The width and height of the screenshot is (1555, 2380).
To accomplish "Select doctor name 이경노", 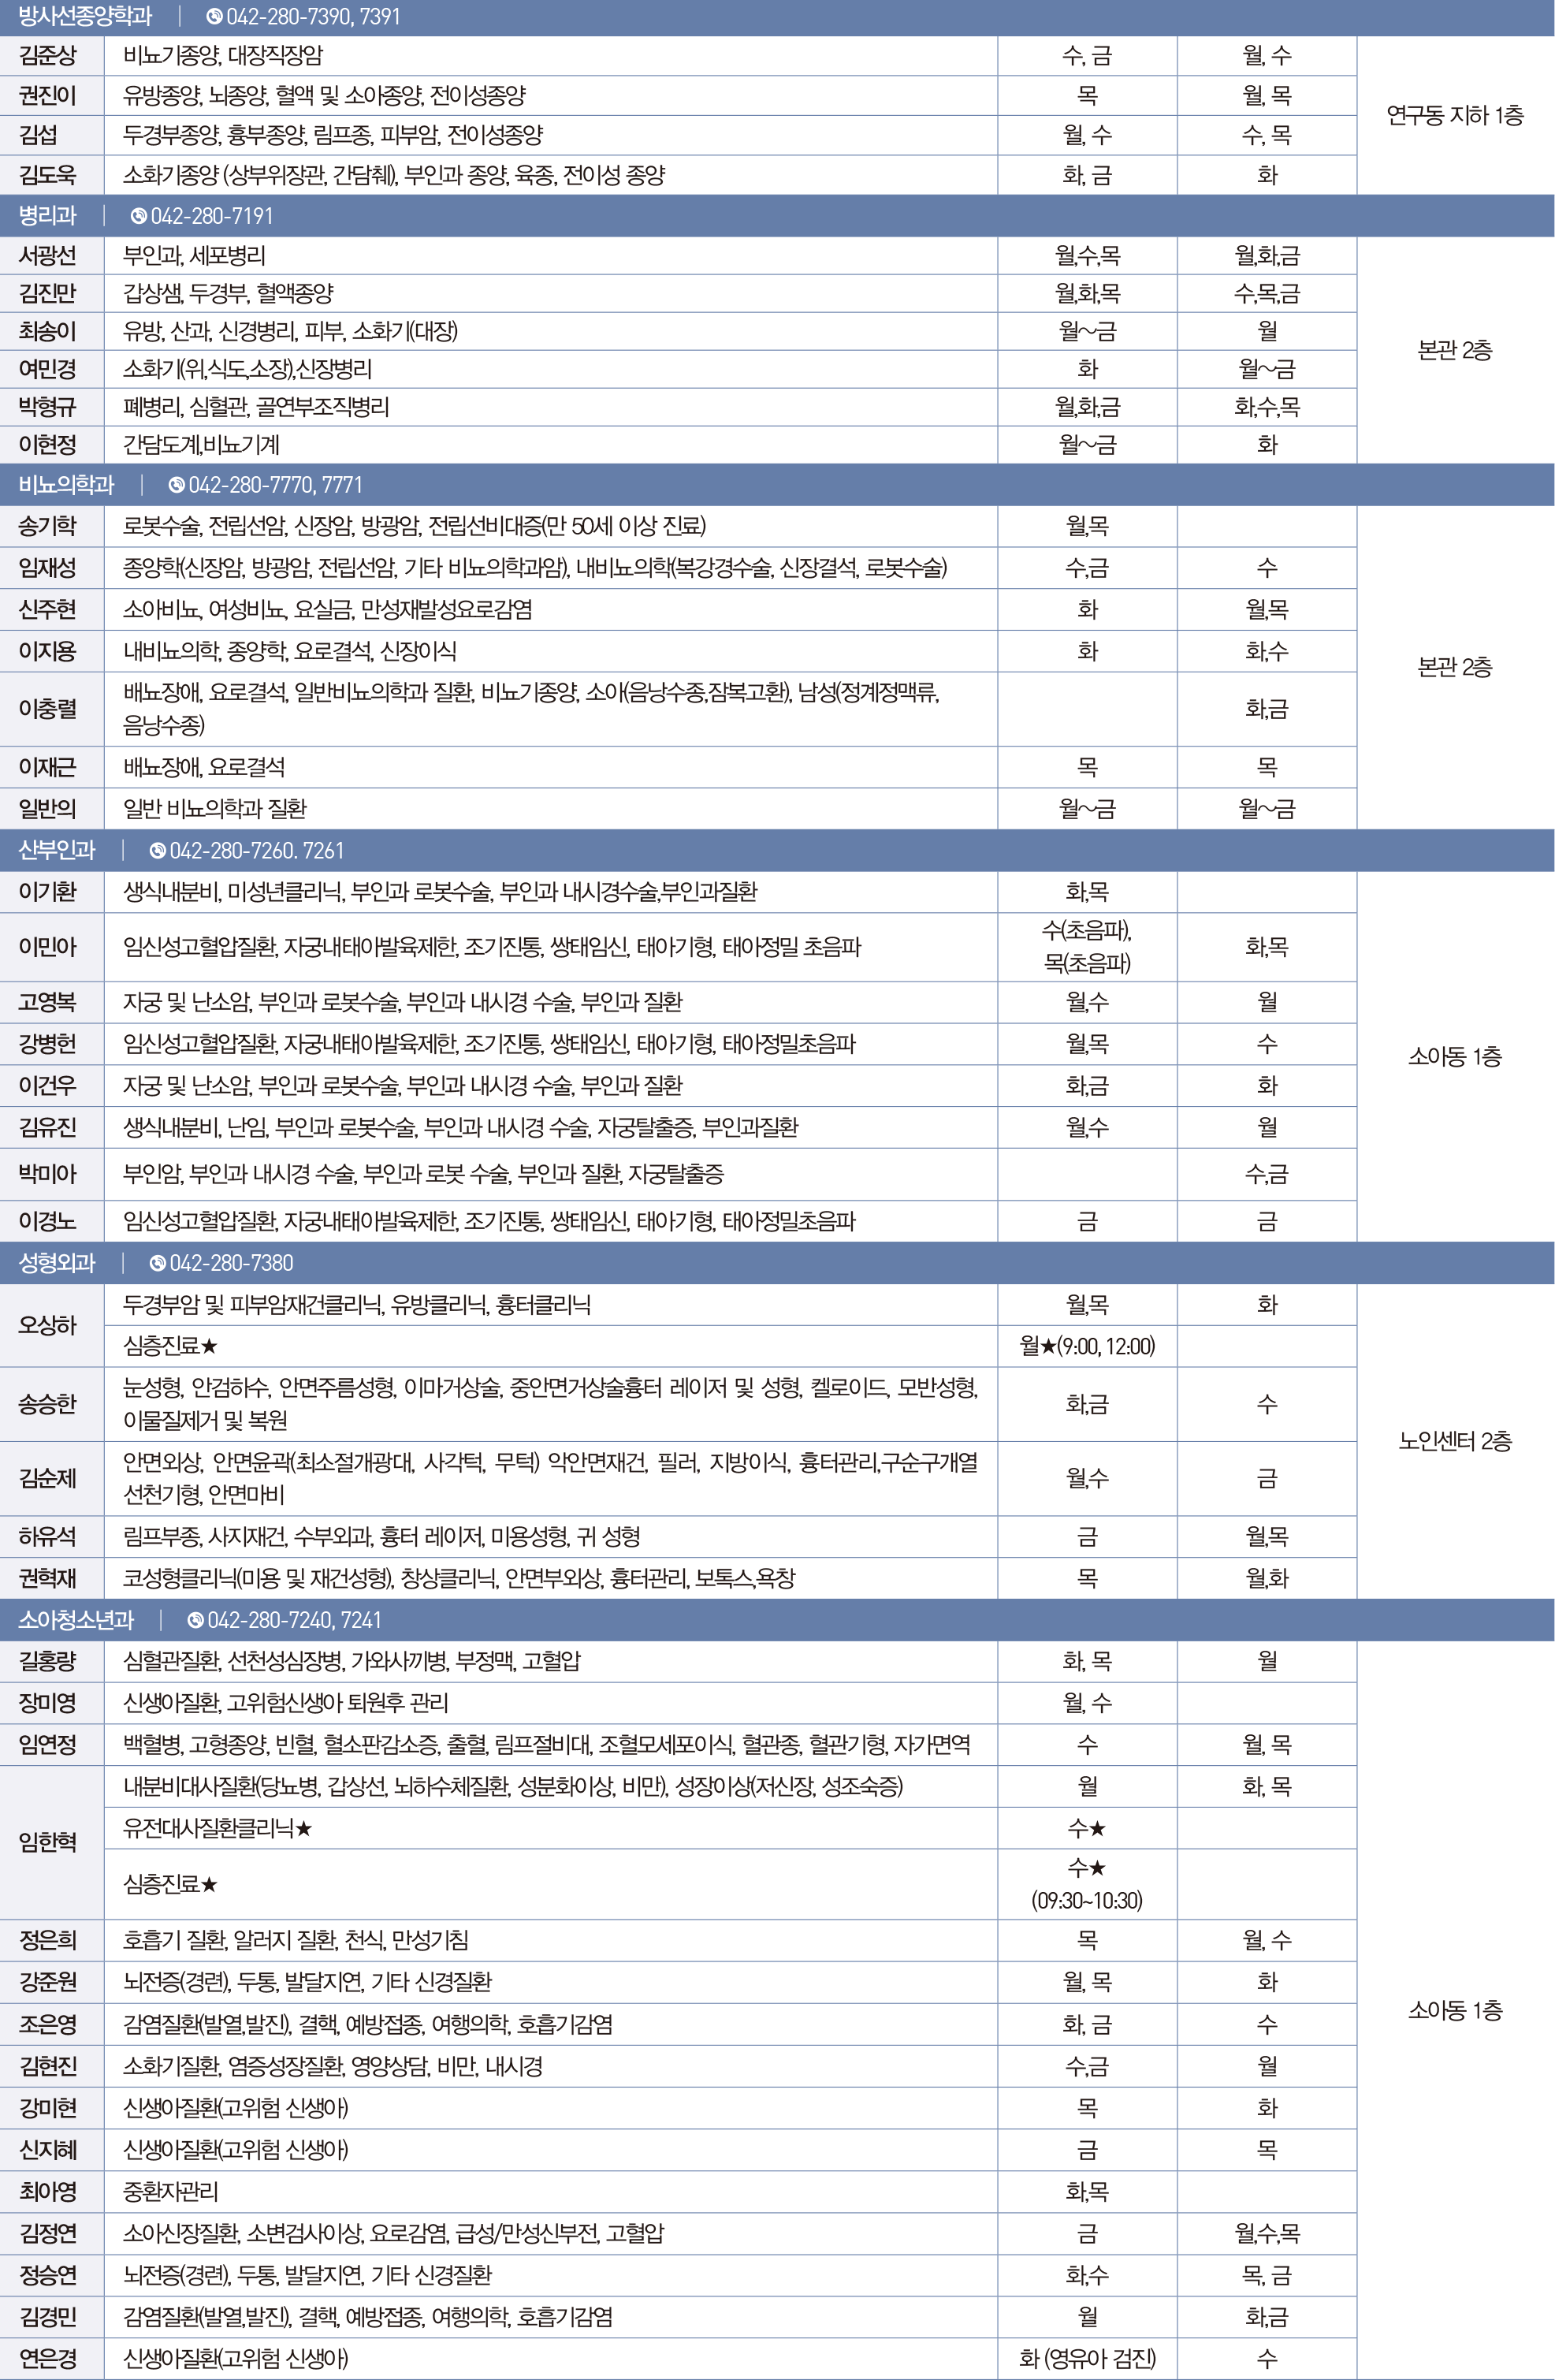I will pos(47,1221).
